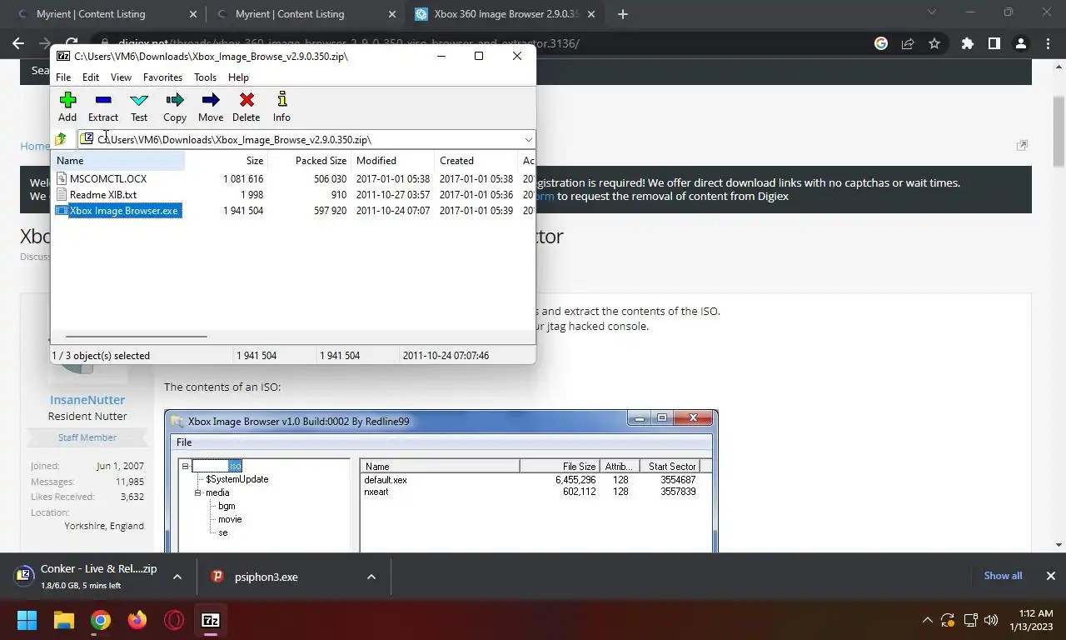Expand options for the Conker zip download
This screenshot has width=1066, height=640.
(x=177, y=577)
